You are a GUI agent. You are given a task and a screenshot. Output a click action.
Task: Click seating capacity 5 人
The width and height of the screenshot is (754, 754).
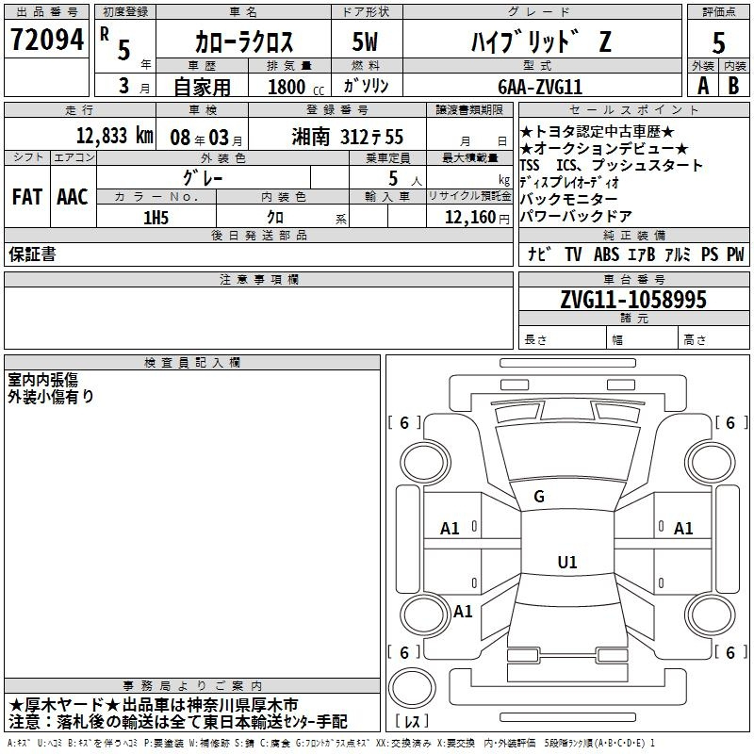(x=405, y=178)
